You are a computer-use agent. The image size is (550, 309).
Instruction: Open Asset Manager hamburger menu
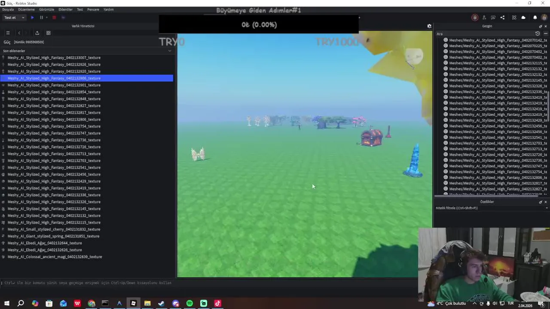pos(8,33)
